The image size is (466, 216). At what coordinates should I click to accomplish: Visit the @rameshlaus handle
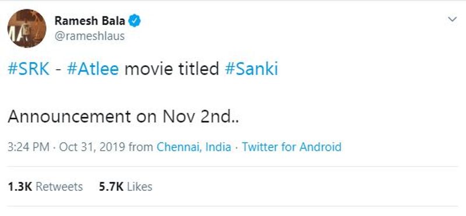90,36
